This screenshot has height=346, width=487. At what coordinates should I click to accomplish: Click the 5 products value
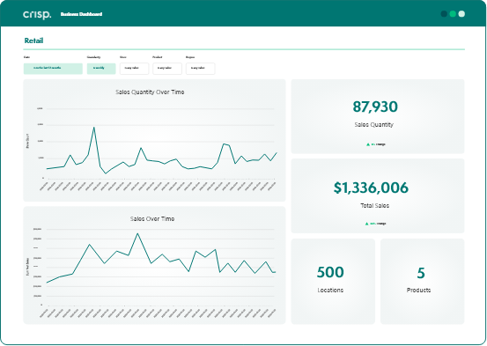421,273
